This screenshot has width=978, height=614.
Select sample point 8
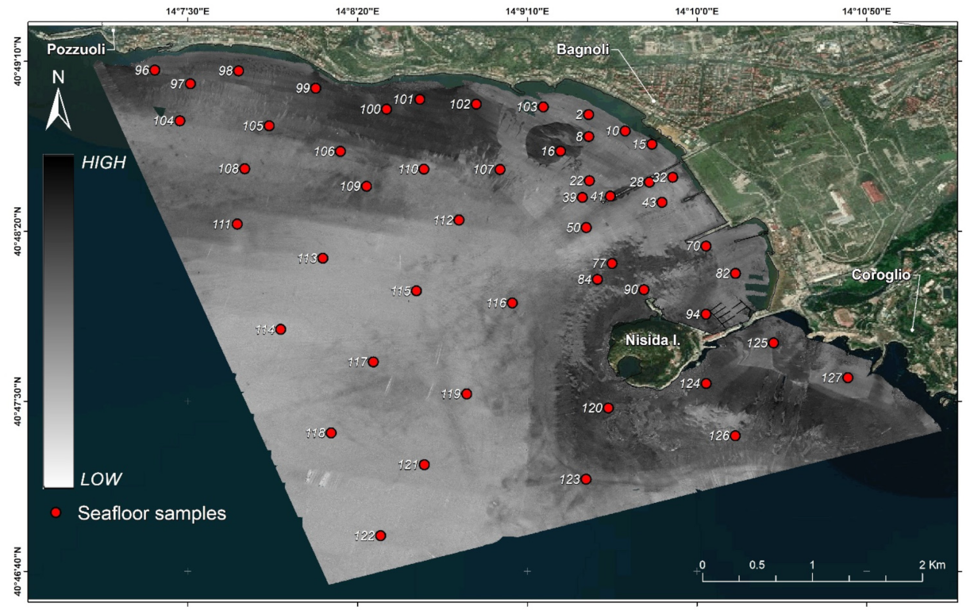tap(588, 136)
